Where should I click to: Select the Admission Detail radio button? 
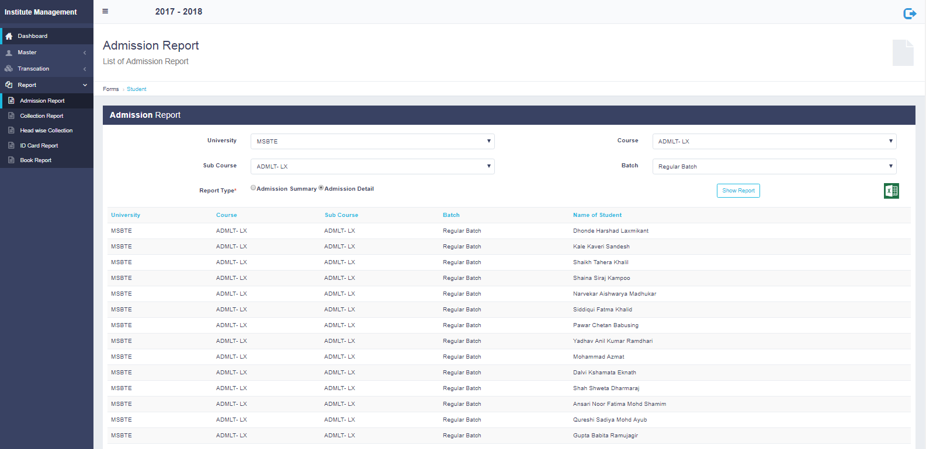(321, 188)
